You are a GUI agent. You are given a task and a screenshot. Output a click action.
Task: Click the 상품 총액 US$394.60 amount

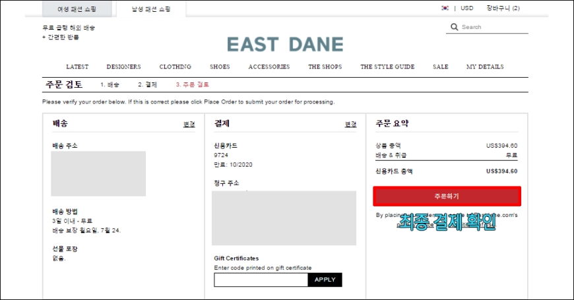pyautogui.click(x=501, y=146)
